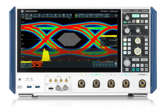
Task: Close the Diagram1 label tab
Action: coord(31,18)
